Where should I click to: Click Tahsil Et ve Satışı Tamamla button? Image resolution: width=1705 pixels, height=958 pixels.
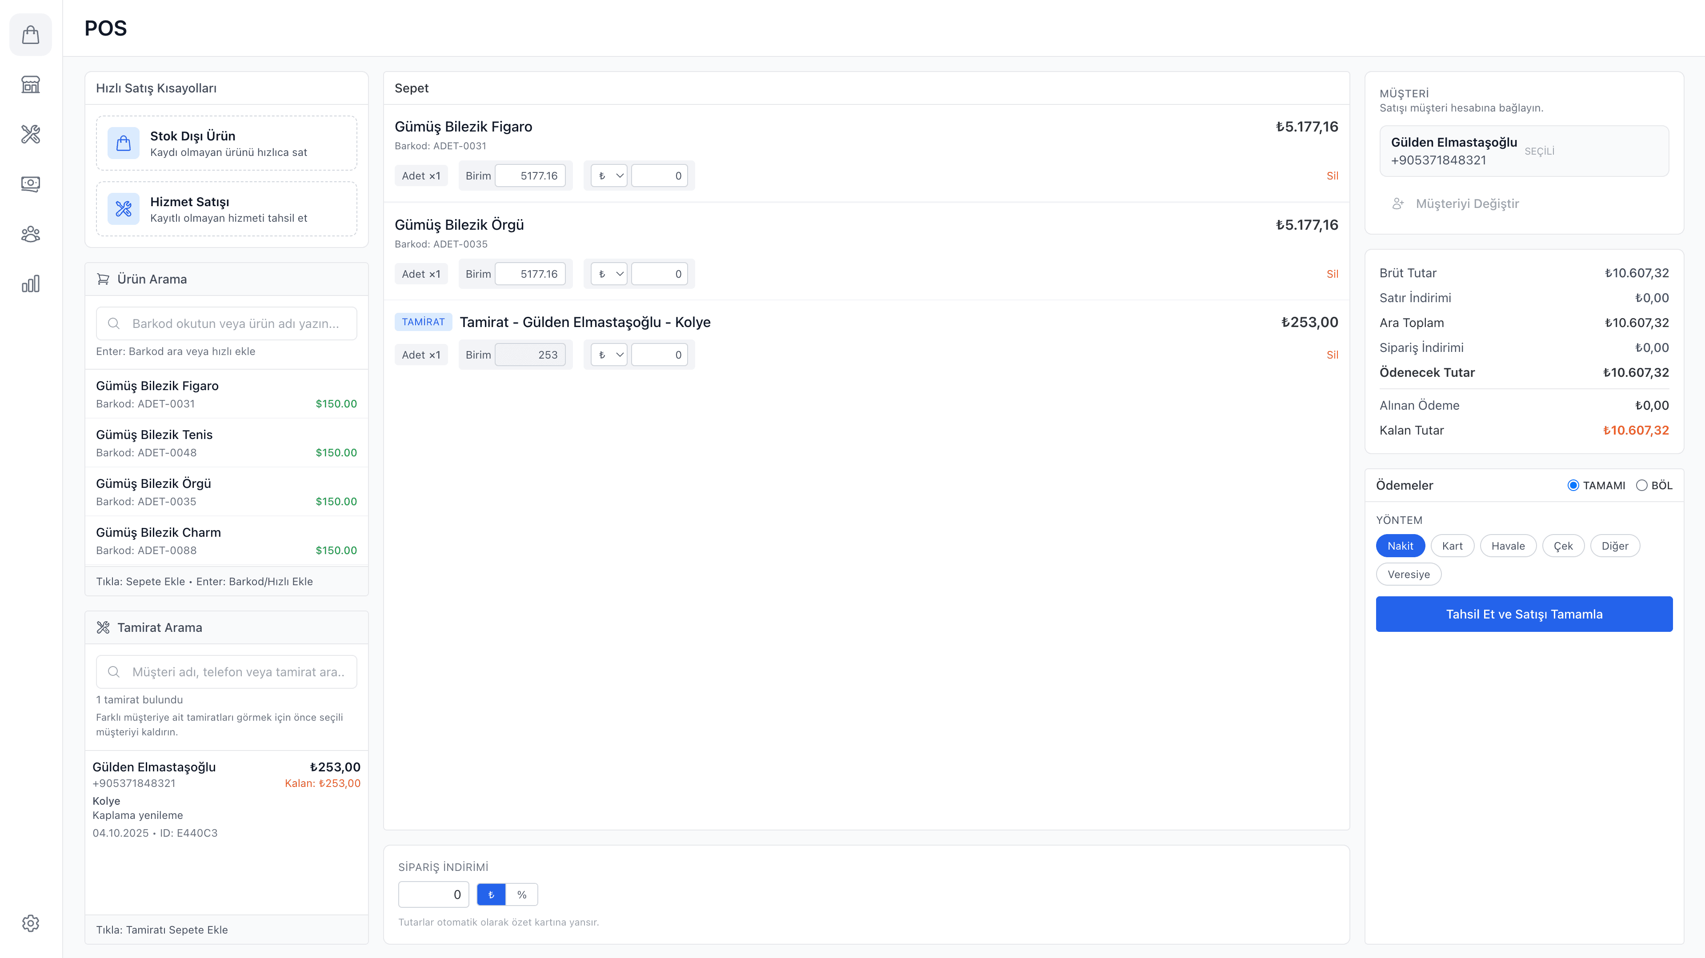1524,614
